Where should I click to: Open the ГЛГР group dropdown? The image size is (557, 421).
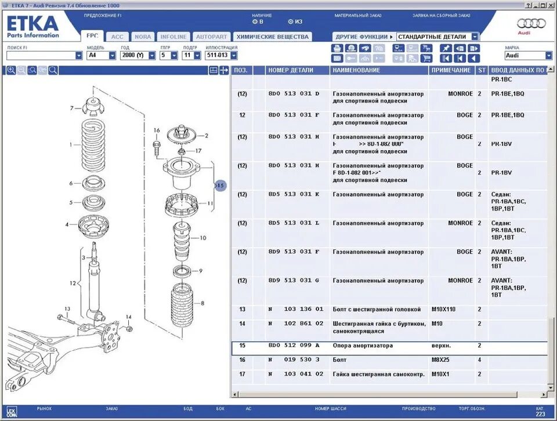click(174, 55)
